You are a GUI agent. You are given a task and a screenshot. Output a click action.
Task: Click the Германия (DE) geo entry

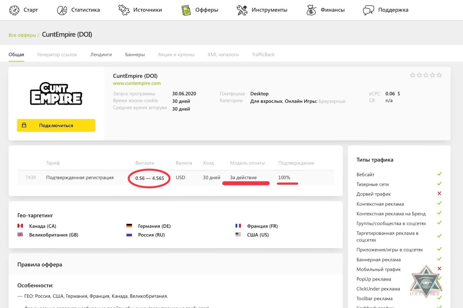point(148,226)
